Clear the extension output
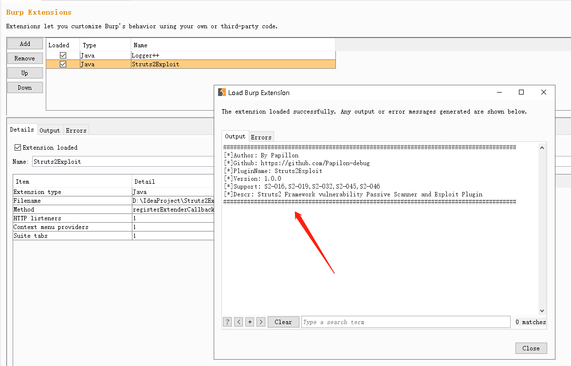The image size is (571, 366). click(x=283, y=322)
